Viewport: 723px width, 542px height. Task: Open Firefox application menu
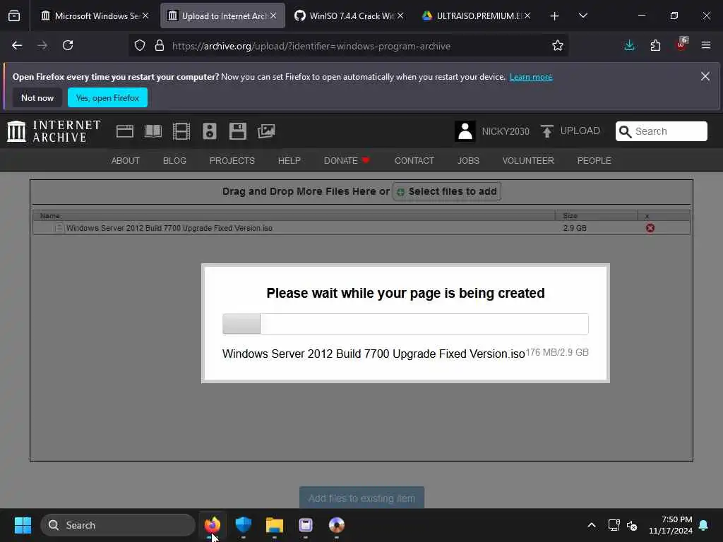coord(706,45)
